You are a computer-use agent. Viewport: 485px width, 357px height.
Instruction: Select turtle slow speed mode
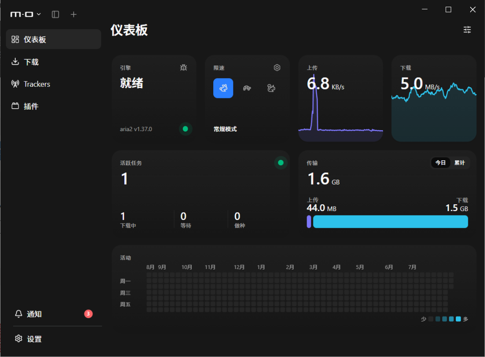point(247,88)
